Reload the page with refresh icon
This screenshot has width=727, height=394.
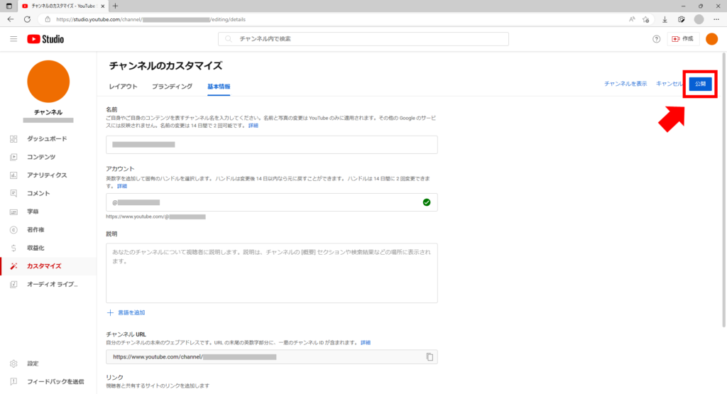pyautogui.click(x=28, y=19)
